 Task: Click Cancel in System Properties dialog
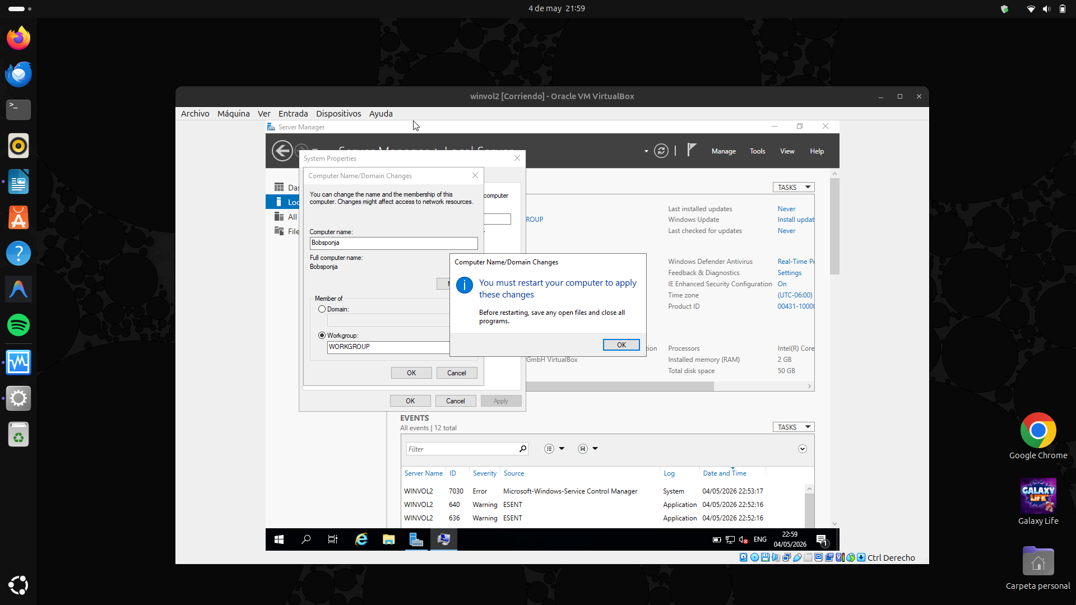click(456, 401)
